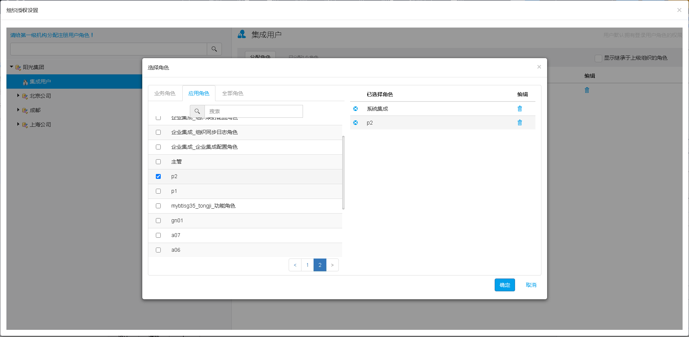Collapse the 阳光集团 root node
This screenshot has width=689, height=337.
tap(11, 67)
